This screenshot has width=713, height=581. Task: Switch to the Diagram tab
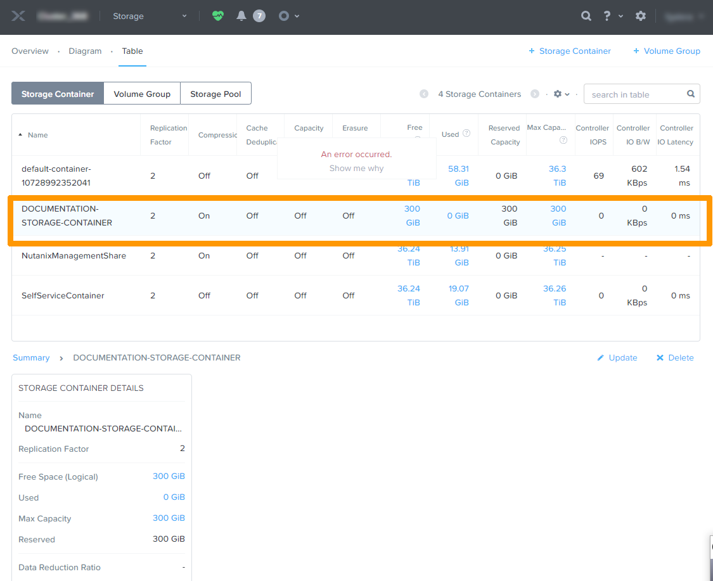pyautogui.click(x=84, y=51)
